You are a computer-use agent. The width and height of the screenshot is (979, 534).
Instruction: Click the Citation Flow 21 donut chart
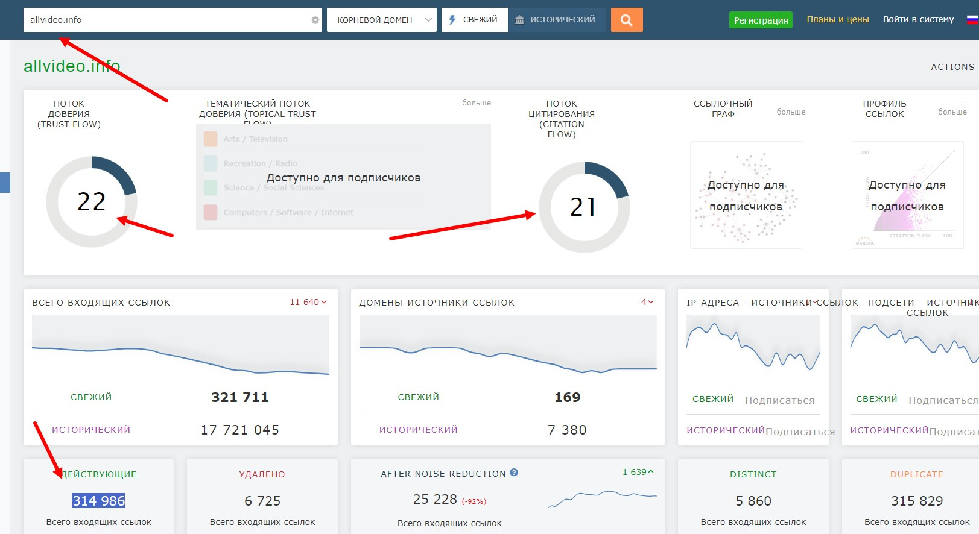coord(584,207)
